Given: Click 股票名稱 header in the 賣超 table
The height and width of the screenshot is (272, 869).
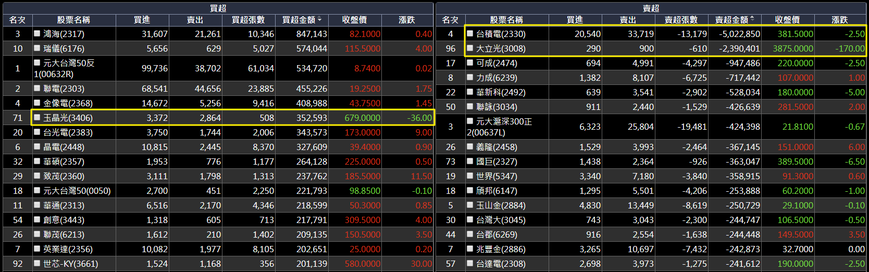Looking at the screenshot, I should coord(507,20).
